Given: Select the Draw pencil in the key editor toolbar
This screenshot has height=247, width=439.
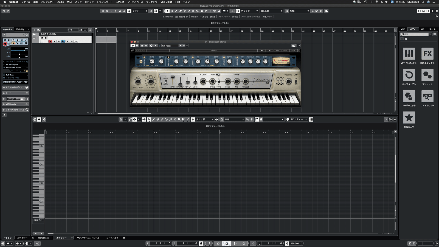Looking at the screenshot, I should coord(153,119).
